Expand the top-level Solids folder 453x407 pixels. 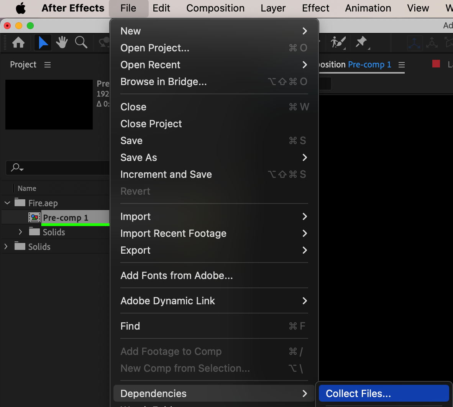[6, 246]
